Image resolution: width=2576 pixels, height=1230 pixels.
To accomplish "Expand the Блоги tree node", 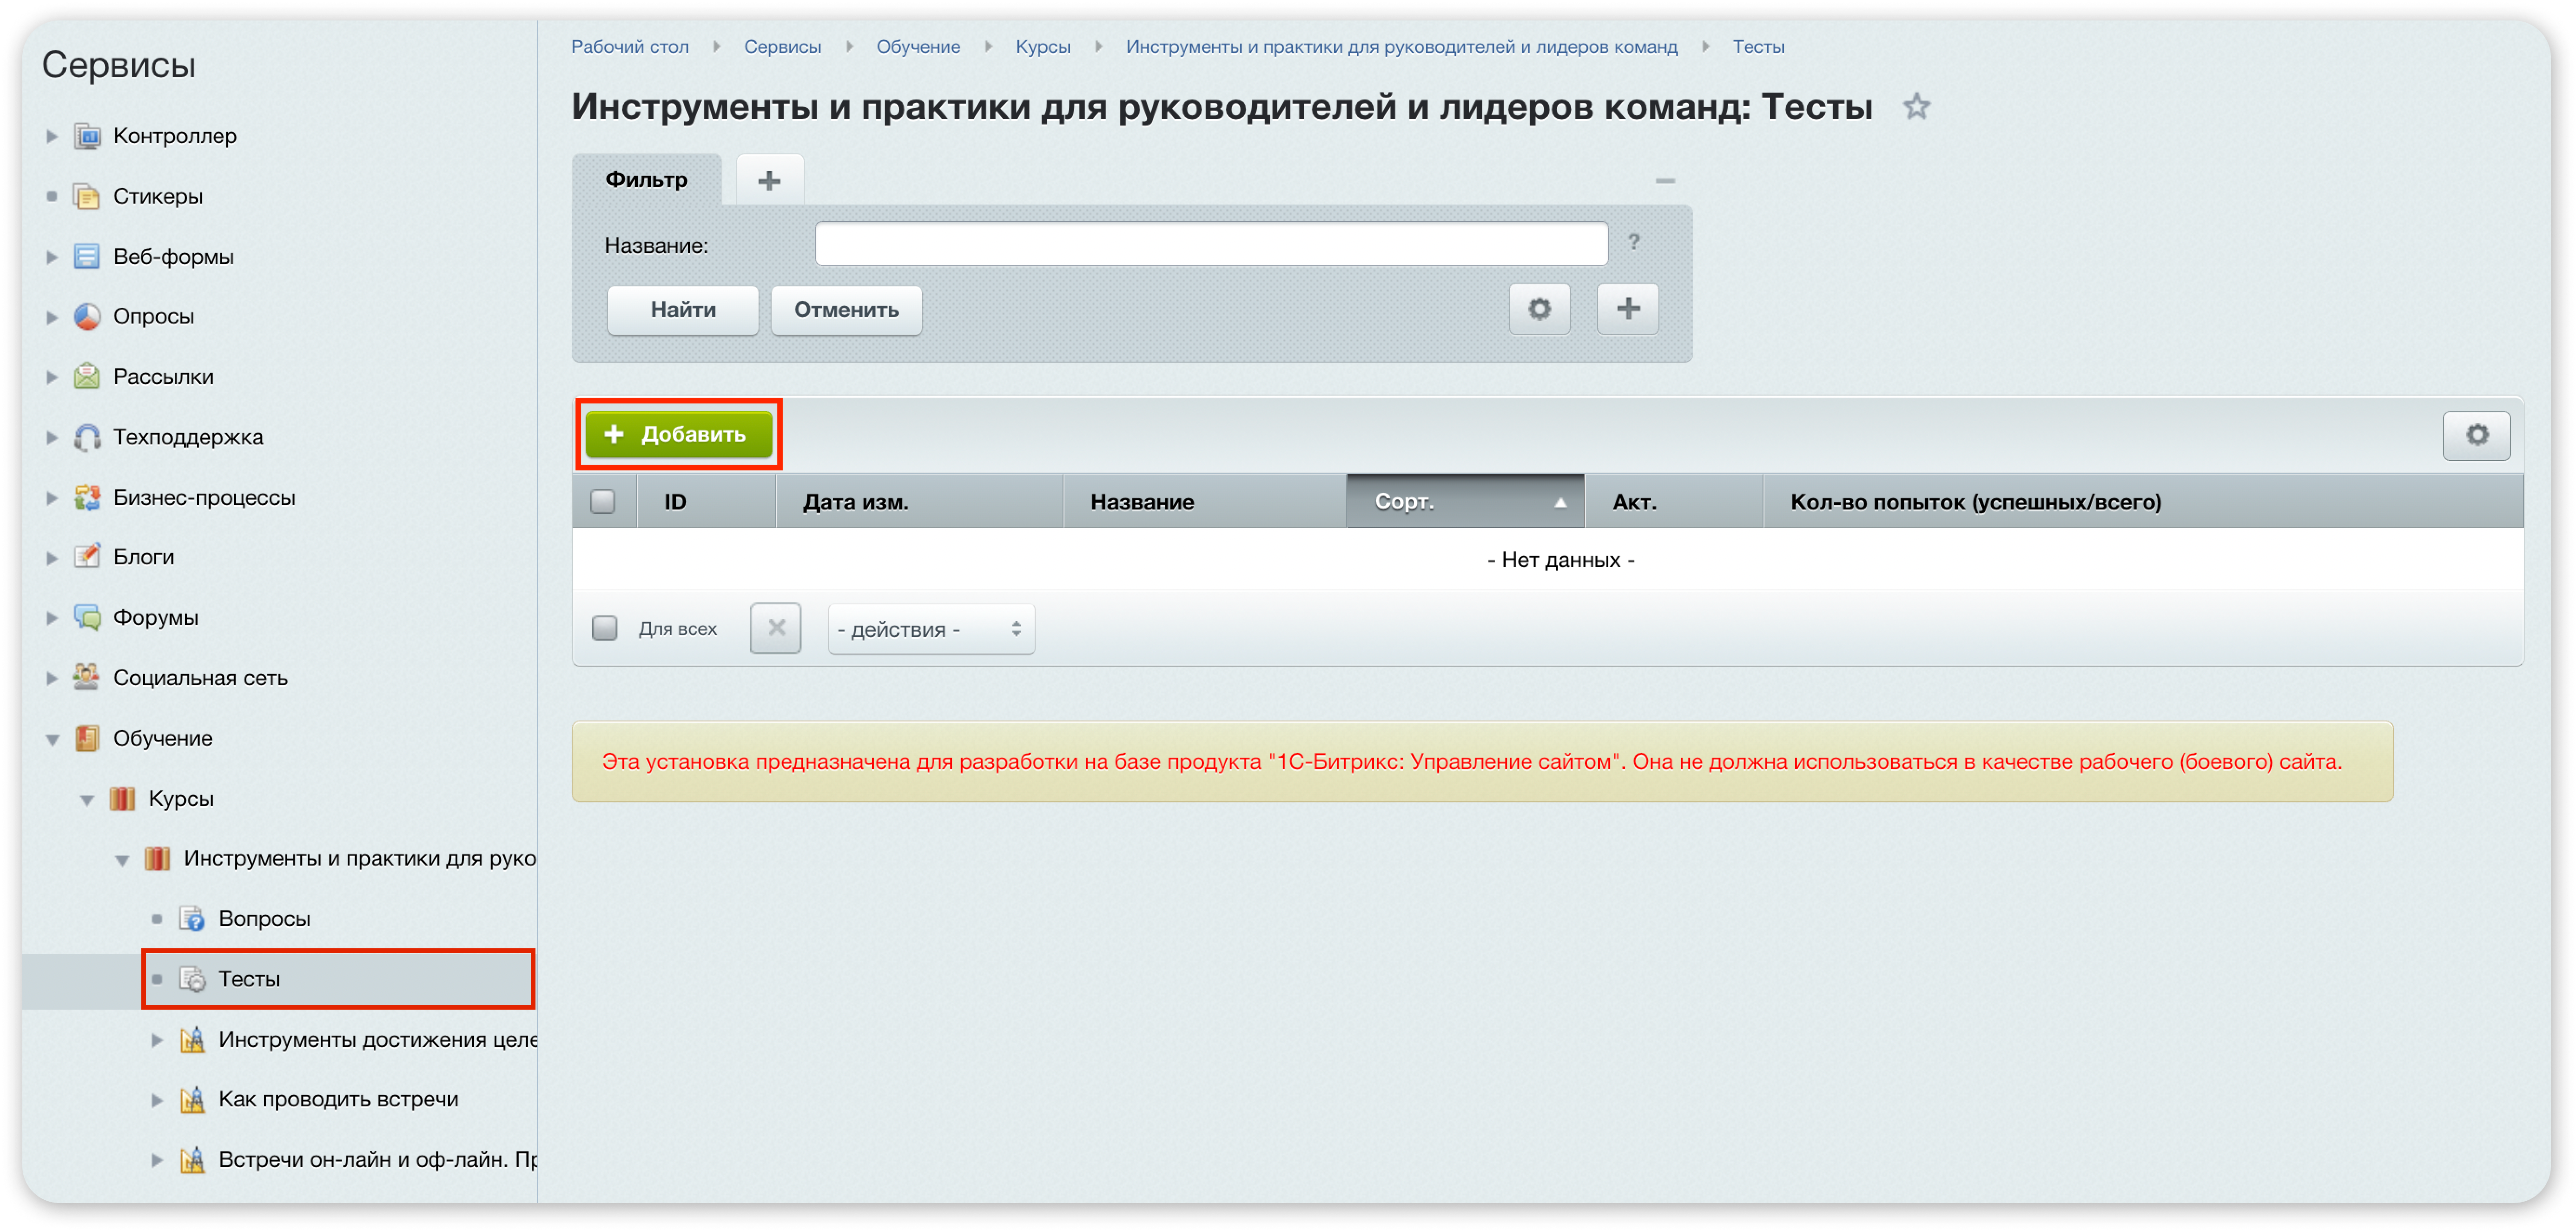I will 52,557.
